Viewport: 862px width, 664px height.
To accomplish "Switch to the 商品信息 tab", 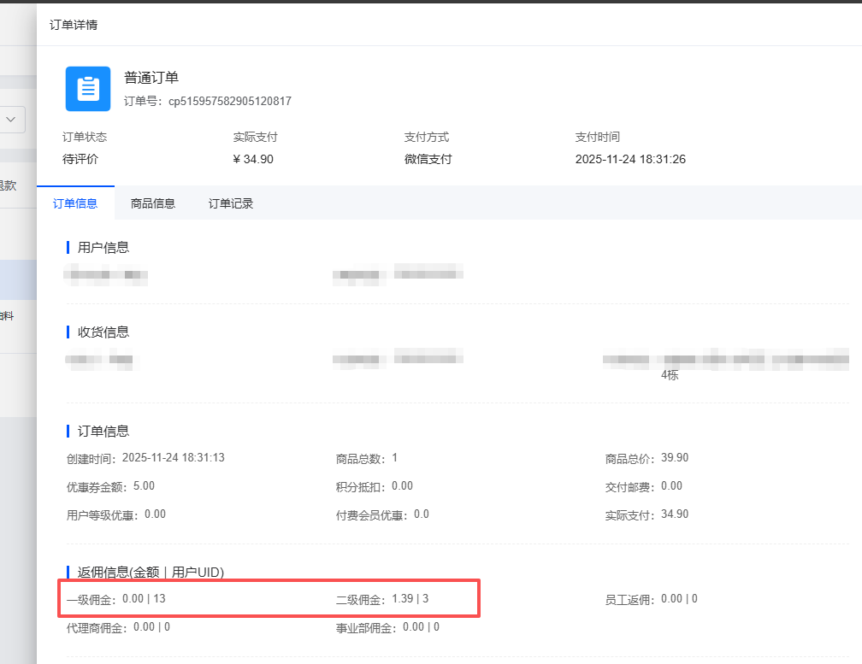I will (153, 203).
